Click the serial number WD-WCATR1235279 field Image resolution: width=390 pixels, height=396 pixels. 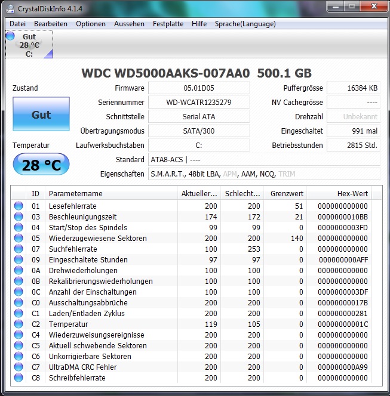[x=199, y=103]
